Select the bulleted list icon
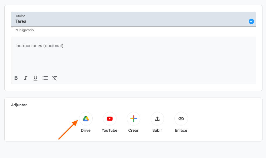The height and width of the screenshot is (158, 266). tap(45, 78)
